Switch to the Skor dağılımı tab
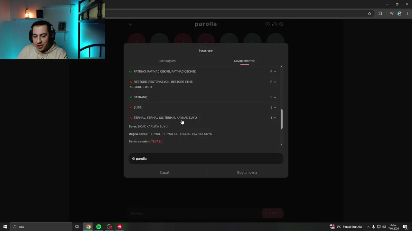 click(167, 61)
